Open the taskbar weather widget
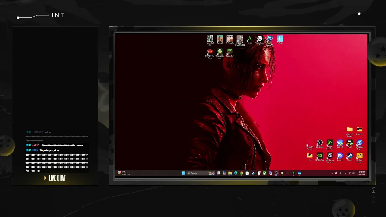The image size is (386, 217). 124,173
